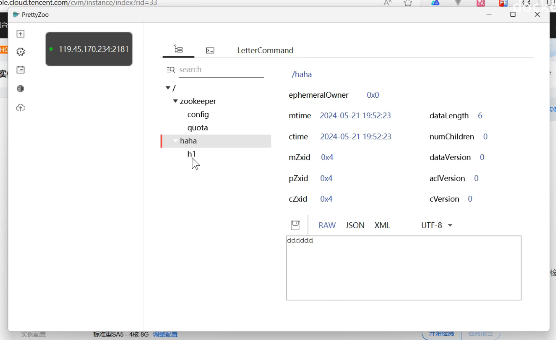The height and width of the screenshot is (340, 556).
Task: Select the server 119.45.170.234:2181
Action: 89,49
